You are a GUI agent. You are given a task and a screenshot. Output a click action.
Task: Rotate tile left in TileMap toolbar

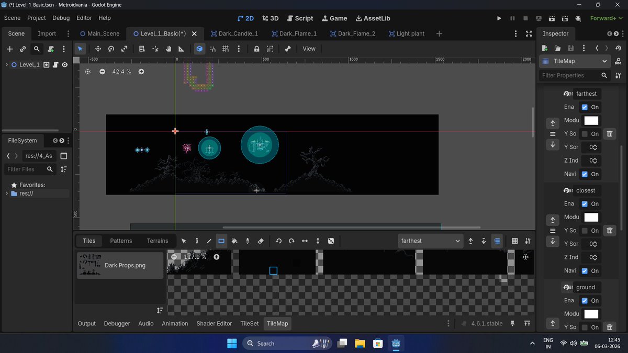(278, 241)
